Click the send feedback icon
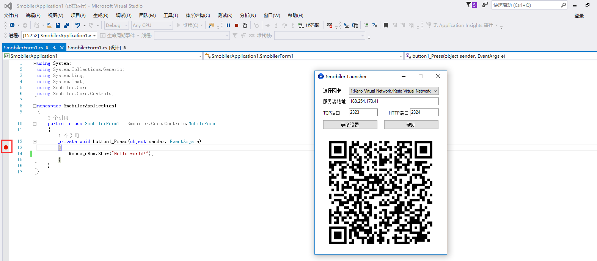 coord(485,5)
